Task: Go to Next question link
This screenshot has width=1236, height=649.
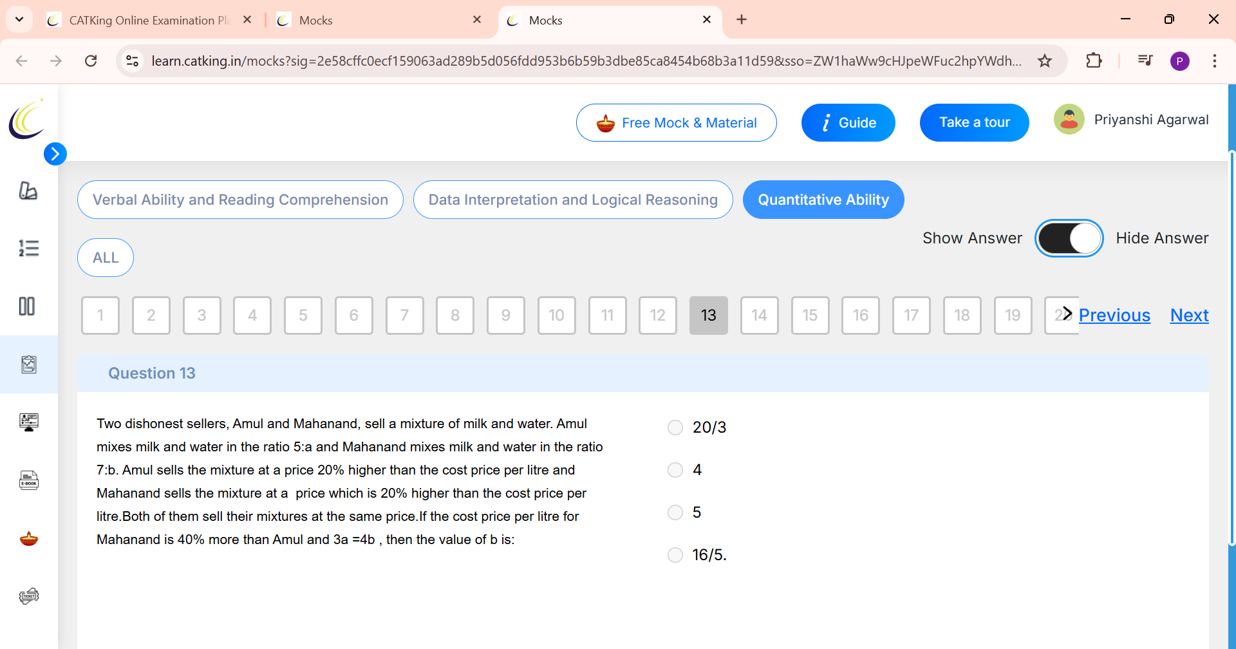Action: [1189, 315]
